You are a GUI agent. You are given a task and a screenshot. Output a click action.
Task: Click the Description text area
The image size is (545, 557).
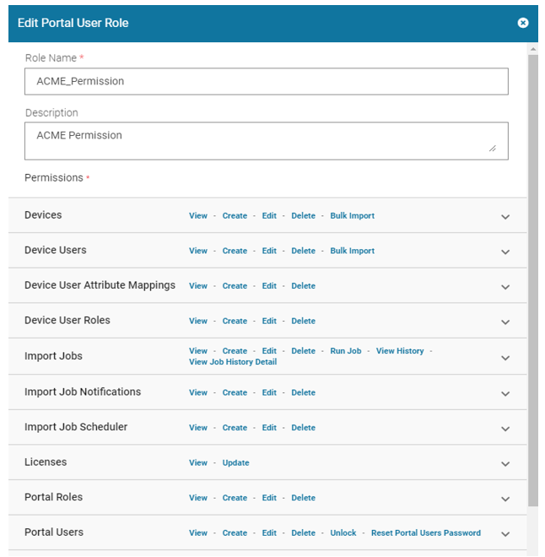(x=266, y=140)
